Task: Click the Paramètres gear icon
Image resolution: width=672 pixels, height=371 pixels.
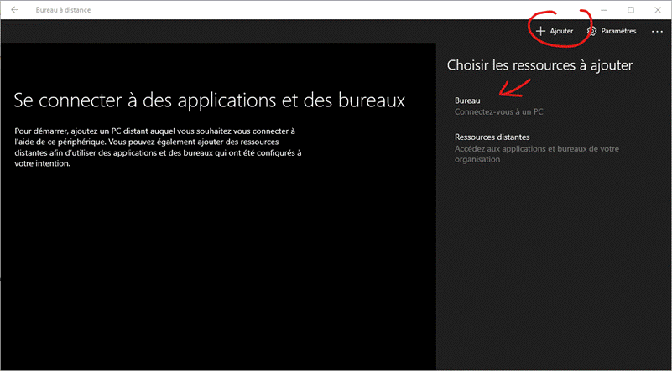Action: click(x=592, y=31)
